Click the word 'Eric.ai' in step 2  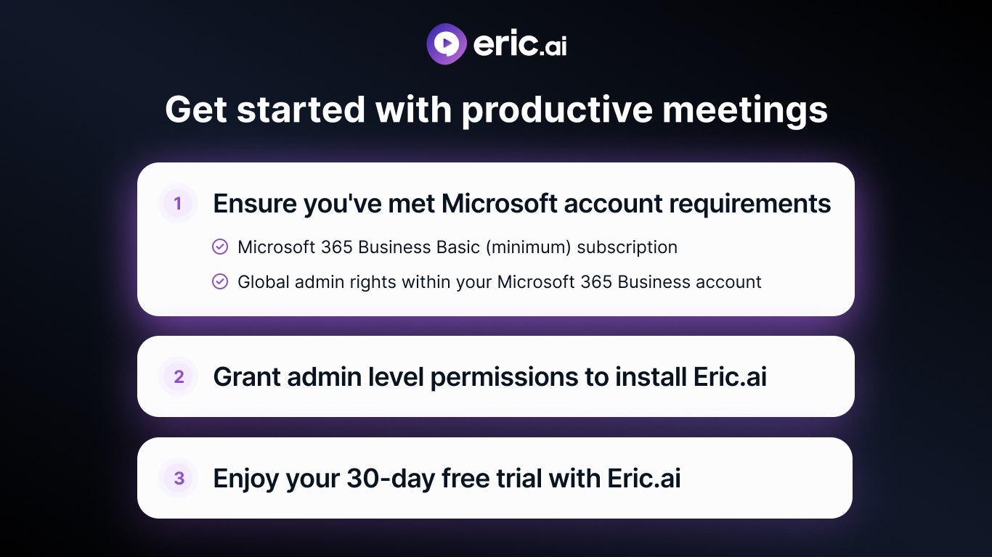[x=730, y=377]
